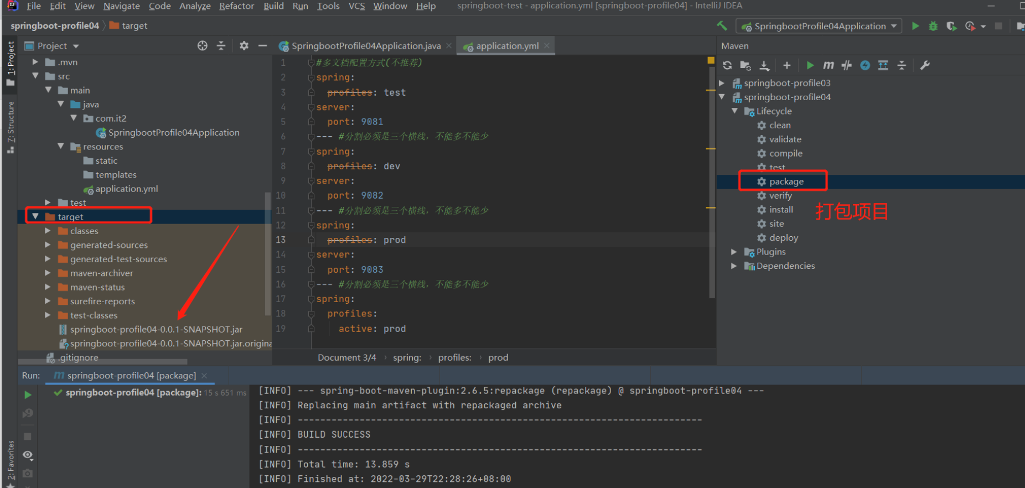Expand the .mvn folder
Image resolution: width=1025 pixels, height=488 pixels.
(x=35, y=62)
